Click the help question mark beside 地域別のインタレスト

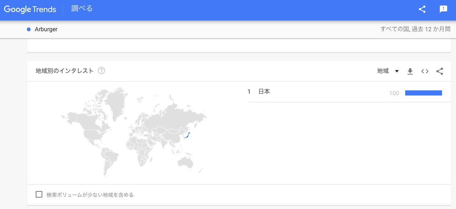click(x=102, y=71)
